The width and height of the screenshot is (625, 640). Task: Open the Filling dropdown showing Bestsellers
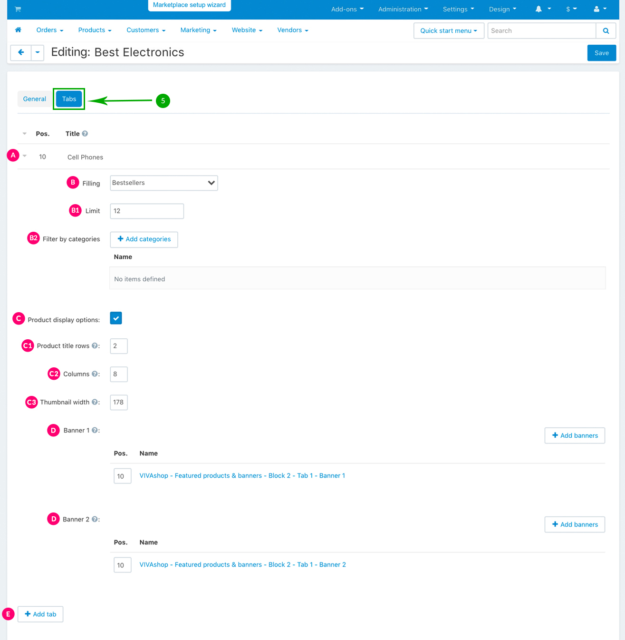[x=163, y=183]
